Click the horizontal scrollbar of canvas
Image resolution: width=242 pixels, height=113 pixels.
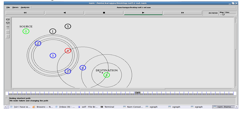(122, 89)
